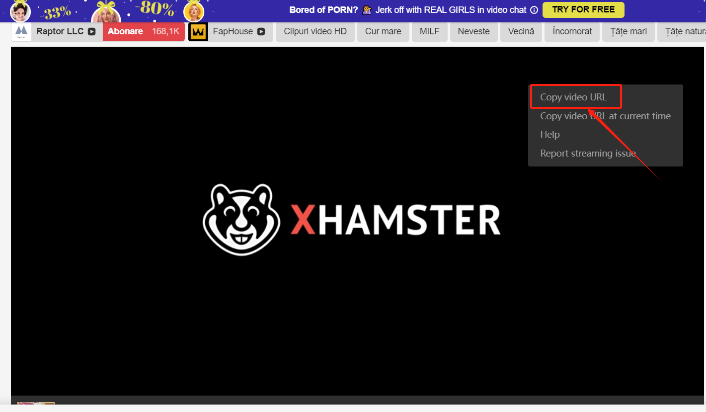Screen dimensions: 706x412
Task: Click the FapHouse crown logo
Action: coord(198,31)
